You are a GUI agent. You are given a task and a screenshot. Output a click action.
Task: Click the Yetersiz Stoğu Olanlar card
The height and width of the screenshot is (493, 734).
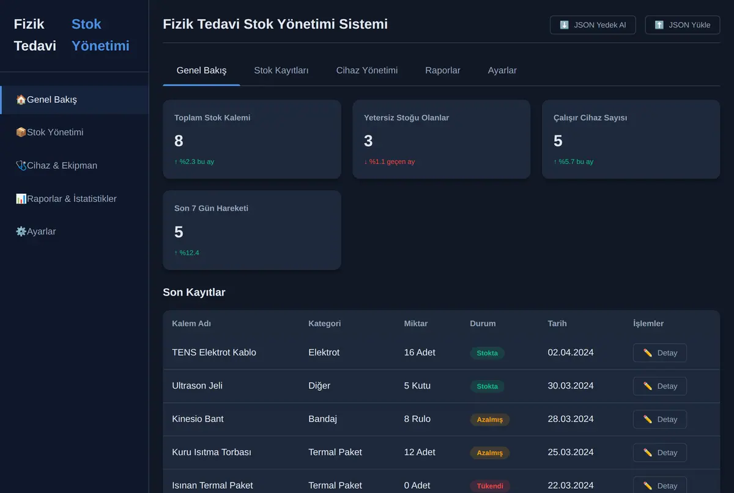pyautogui.click(x=442, y=139)
